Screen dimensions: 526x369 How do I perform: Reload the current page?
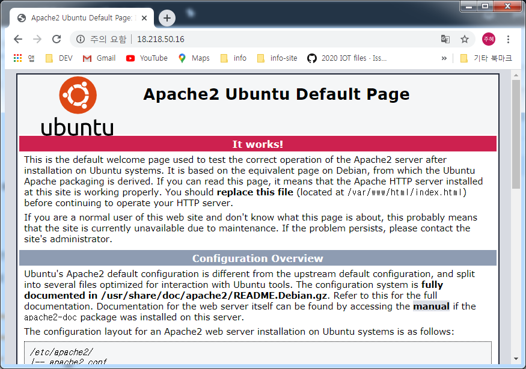point(57,39)
